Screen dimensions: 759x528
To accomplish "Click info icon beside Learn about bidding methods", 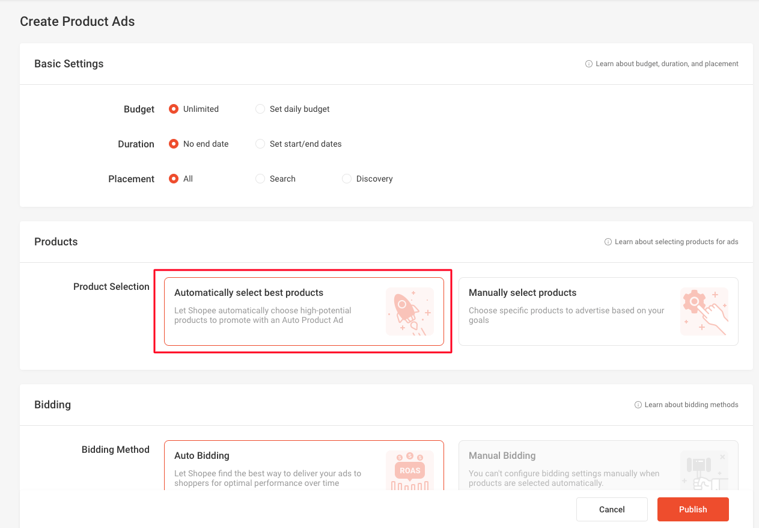I will tap(638, 405).
